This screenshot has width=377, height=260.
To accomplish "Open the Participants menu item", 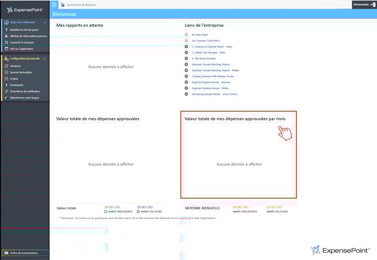I will [x=16, y=85].
